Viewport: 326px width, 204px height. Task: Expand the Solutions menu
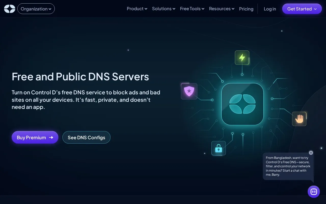164,9
